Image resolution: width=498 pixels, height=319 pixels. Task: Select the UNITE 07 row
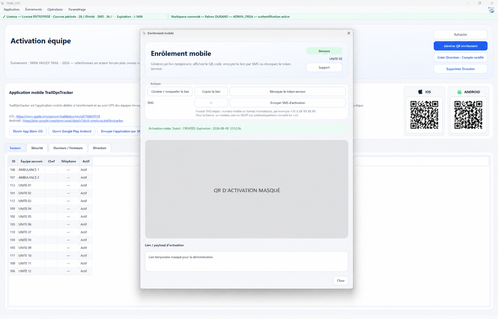tap(51, 232)
